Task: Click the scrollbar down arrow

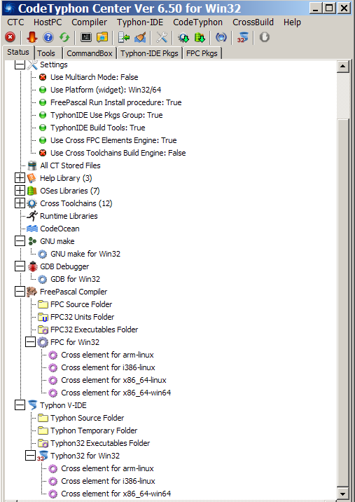Action: tap(343, 494)
